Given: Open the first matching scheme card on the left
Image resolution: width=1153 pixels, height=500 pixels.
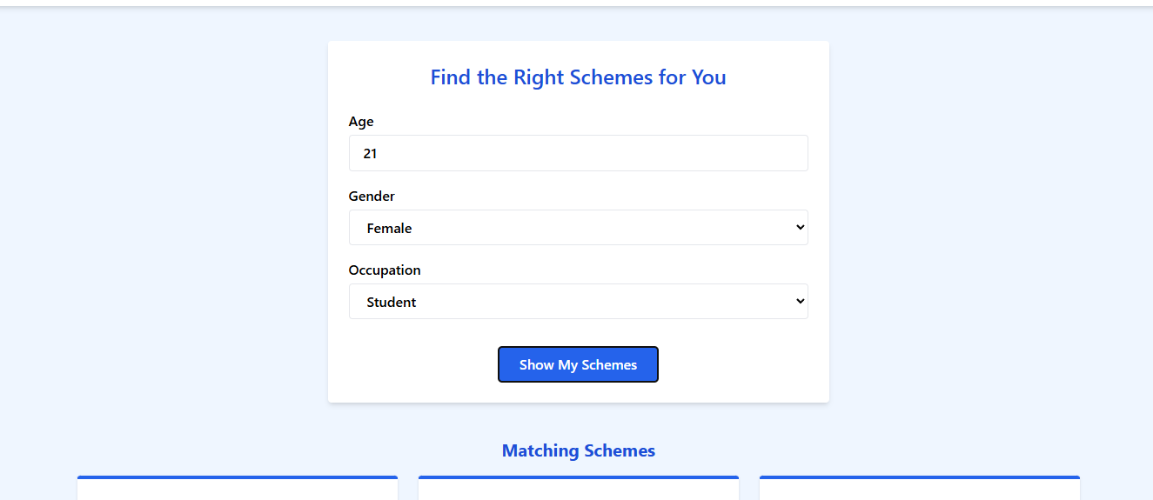Looking at the screenshot, I should click(x=238, y=490).
